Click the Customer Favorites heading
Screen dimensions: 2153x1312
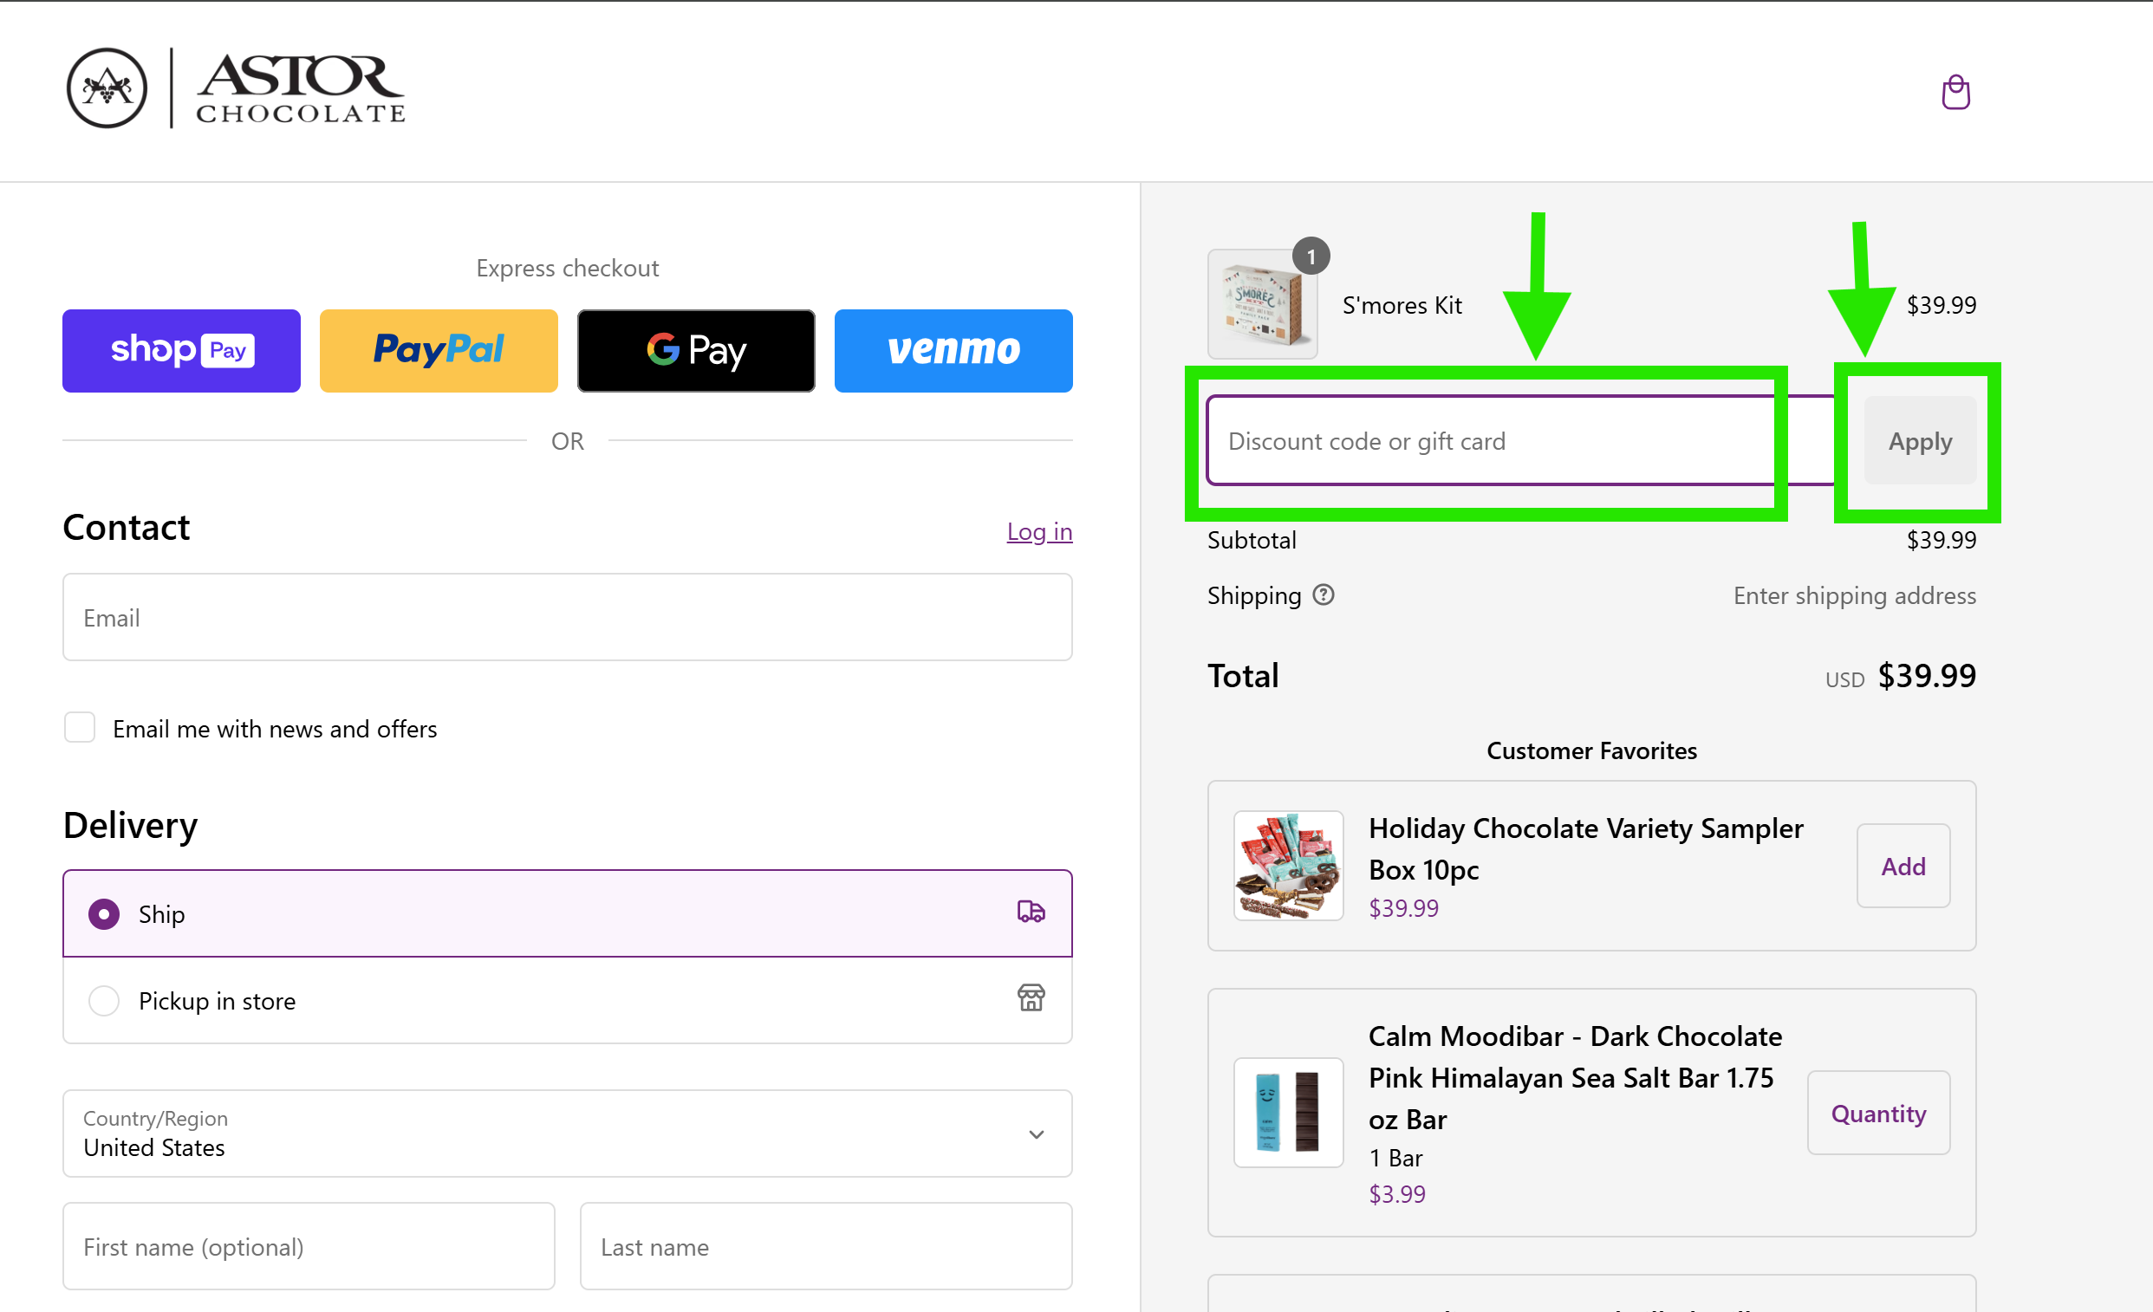(1591, 750)
